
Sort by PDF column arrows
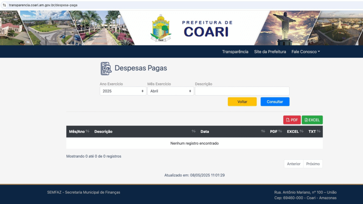tap(280, 131)
